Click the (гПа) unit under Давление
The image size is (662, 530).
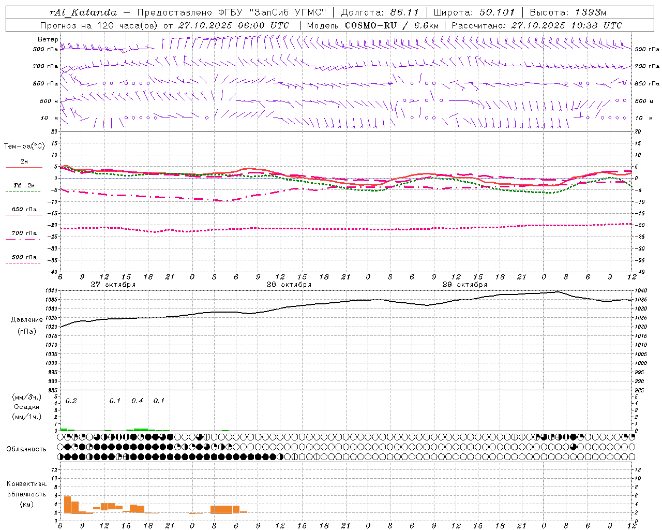pos(27,332)
